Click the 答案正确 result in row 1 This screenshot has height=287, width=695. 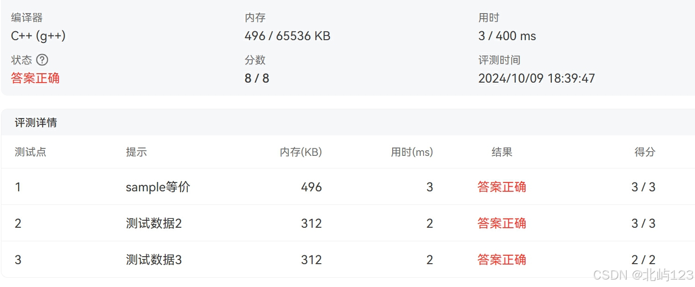(x=501, y=187)
